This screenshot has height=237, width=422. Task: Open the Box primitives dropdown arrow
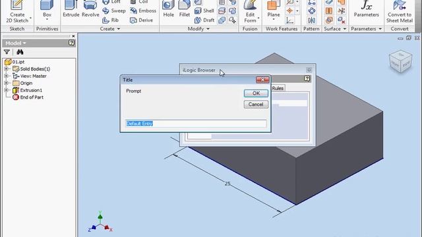[x=47, y=20]
